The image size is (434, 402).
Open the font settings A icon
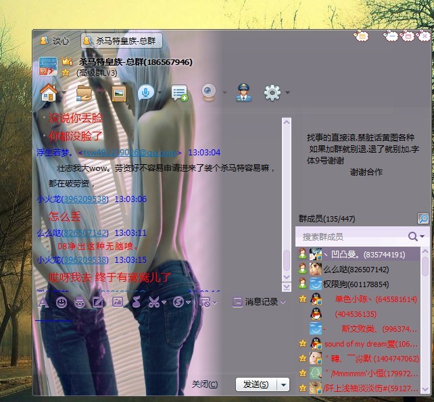point(43,303)
